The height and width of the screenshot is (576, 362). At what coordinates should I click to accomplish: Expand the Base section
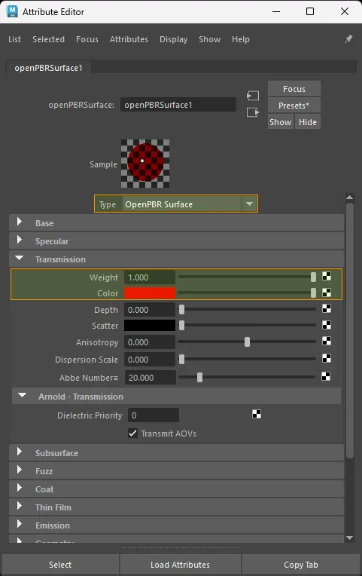(176, 223)
